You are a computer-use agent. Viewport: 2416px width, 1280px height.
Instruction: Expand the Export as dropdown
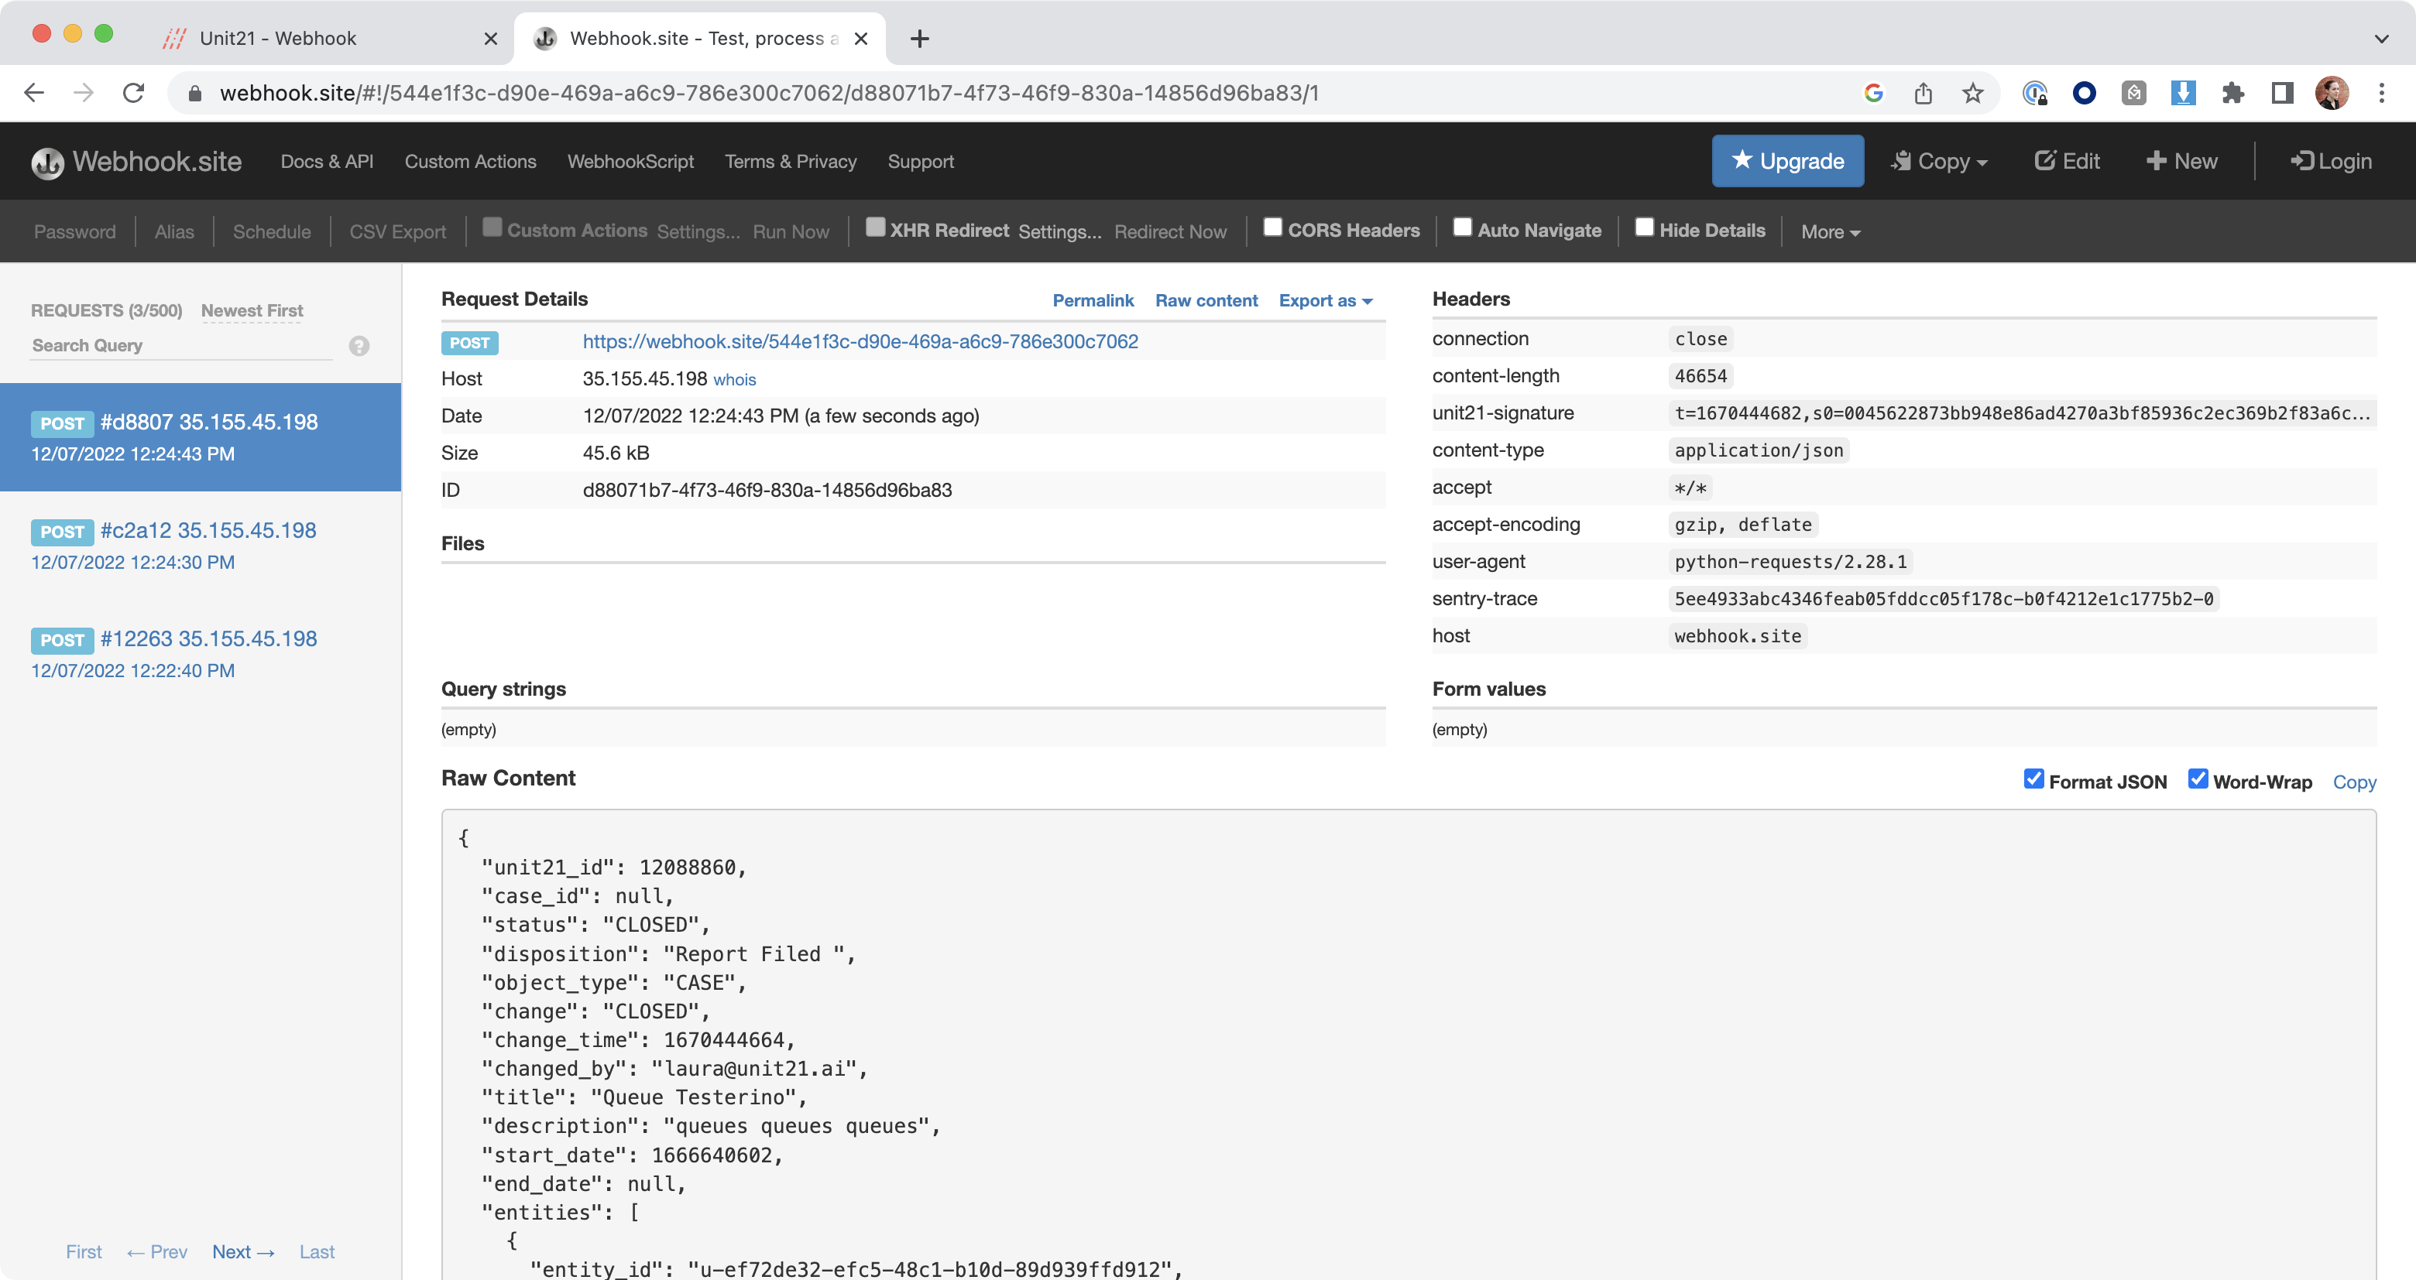[x=1325, y=301]
